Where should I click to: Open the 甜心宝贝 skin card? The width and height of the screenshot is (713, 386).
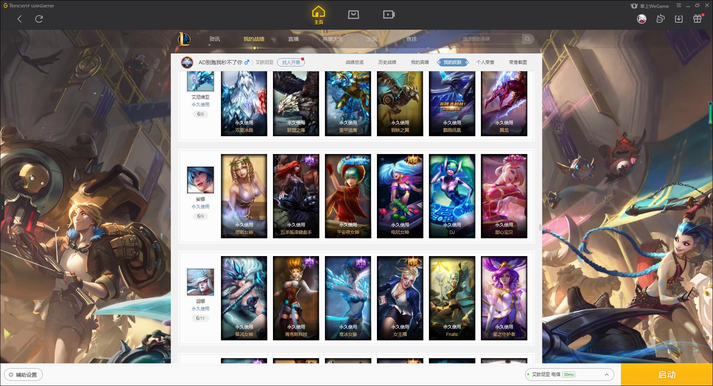point(504,196)
